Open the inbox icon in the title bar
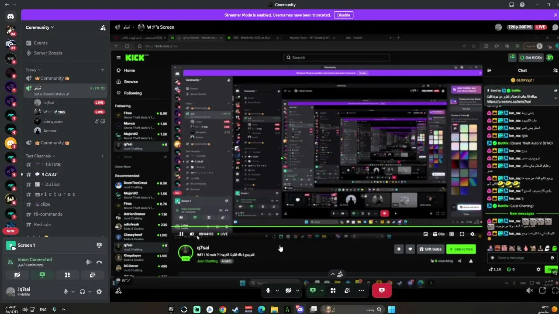 point(512,5)
